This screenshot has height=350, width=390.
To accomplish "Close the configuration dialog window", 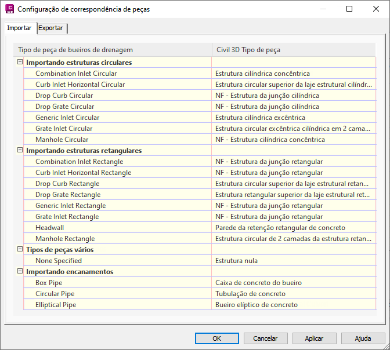I will [x=375, y=9].
